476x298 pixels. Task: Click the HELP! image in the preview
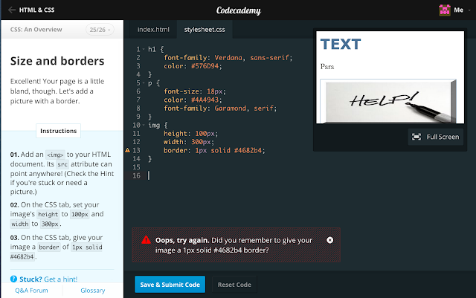click(x=388, y=101)
